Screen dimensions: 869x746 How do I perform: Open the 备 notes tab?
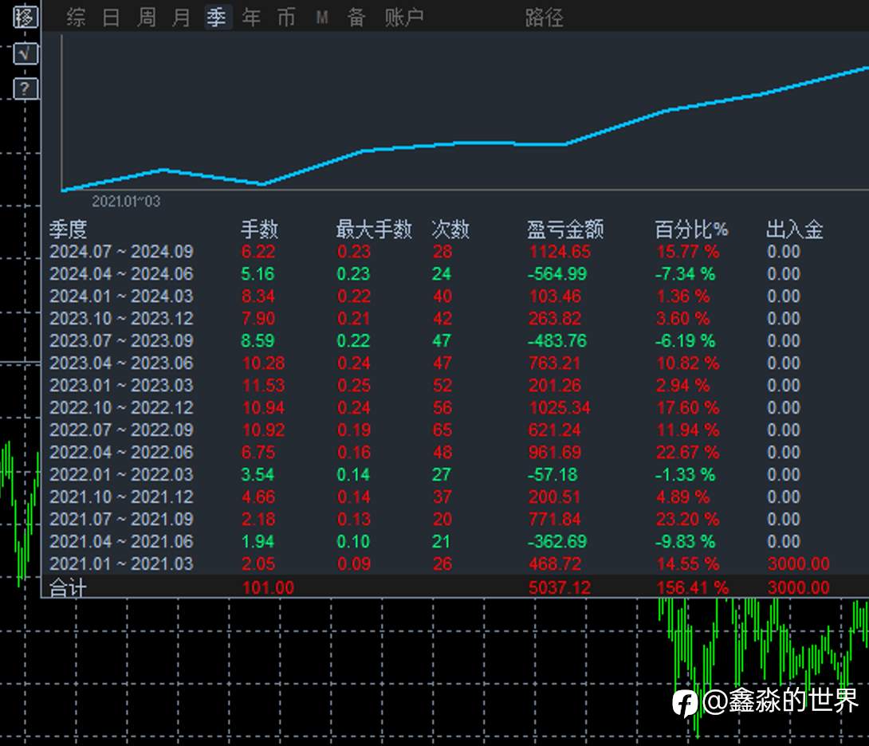356,18
